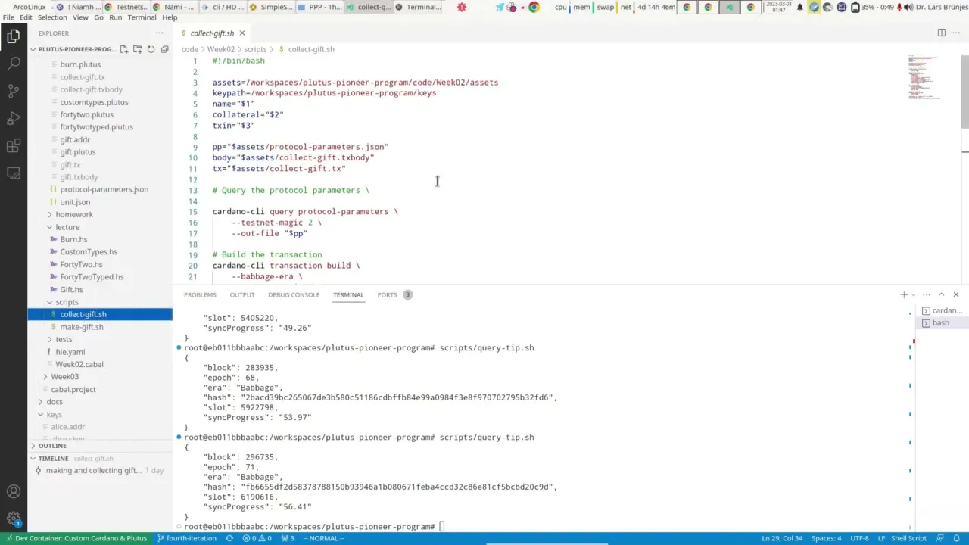This screenshot has width=969, height=545.
Task: Collapse the OUTLINE section
Action: pyautogui.click(x=51, y=445)
